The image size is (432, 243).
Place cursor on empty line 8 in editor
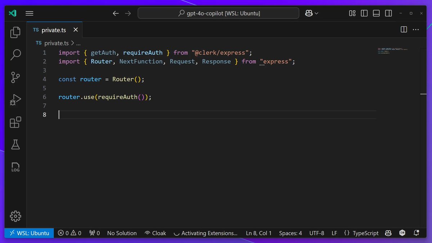click(217, 114)
